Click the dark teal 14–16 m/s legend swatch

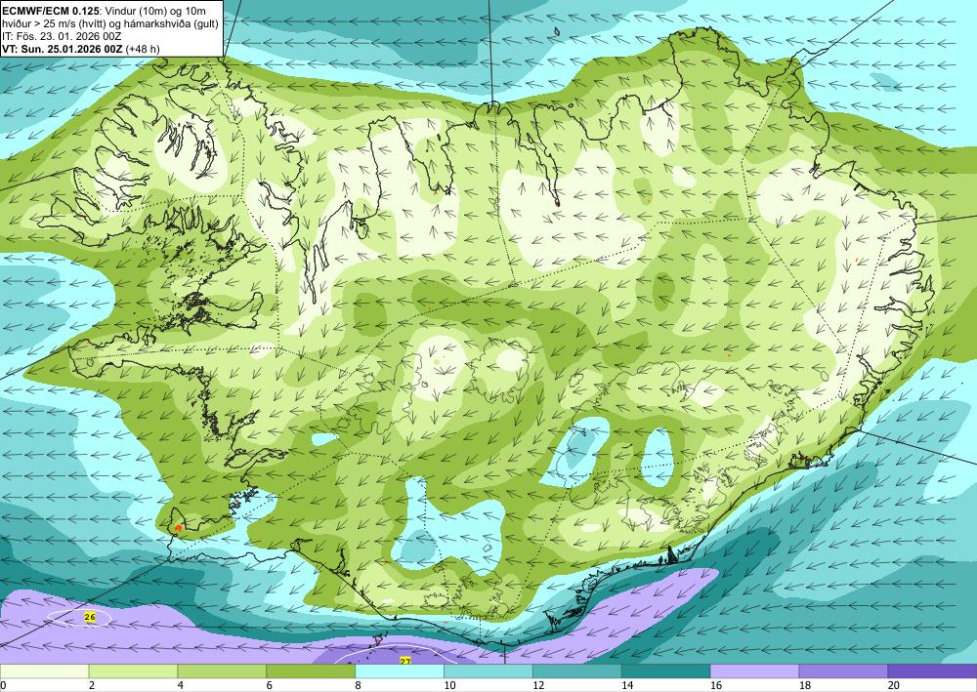click(x=665, y=672)
